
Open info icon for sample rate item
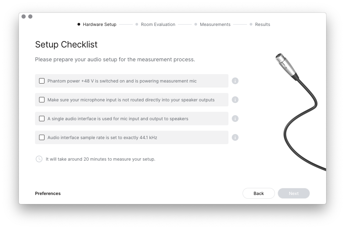[235, 137]
